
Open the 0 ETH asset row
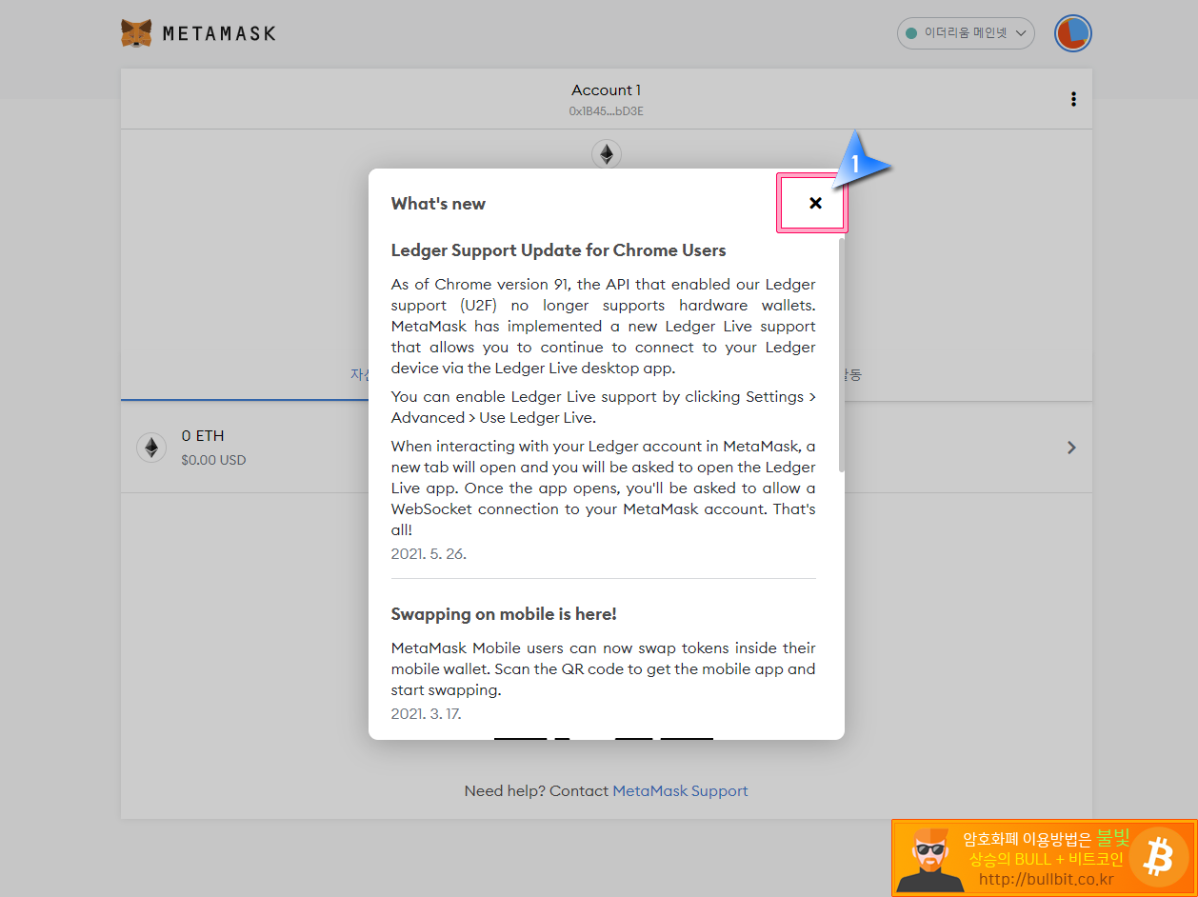point(607,448)
